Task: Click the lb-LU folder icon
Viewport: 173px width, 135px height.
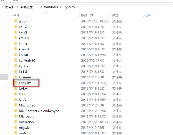Action: [x=16, y=71]
